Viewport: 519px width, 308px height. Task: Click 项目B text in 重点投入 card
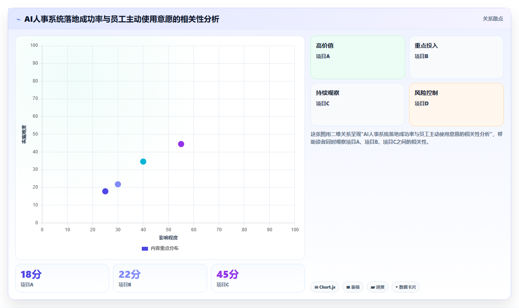coord(421,56)
